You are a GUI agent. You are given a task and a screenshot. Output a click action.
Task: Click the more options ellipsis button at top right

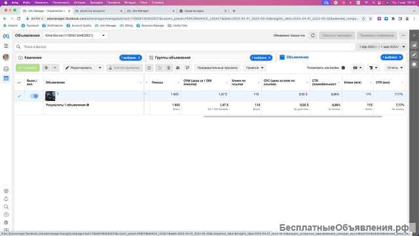point(403,35)
